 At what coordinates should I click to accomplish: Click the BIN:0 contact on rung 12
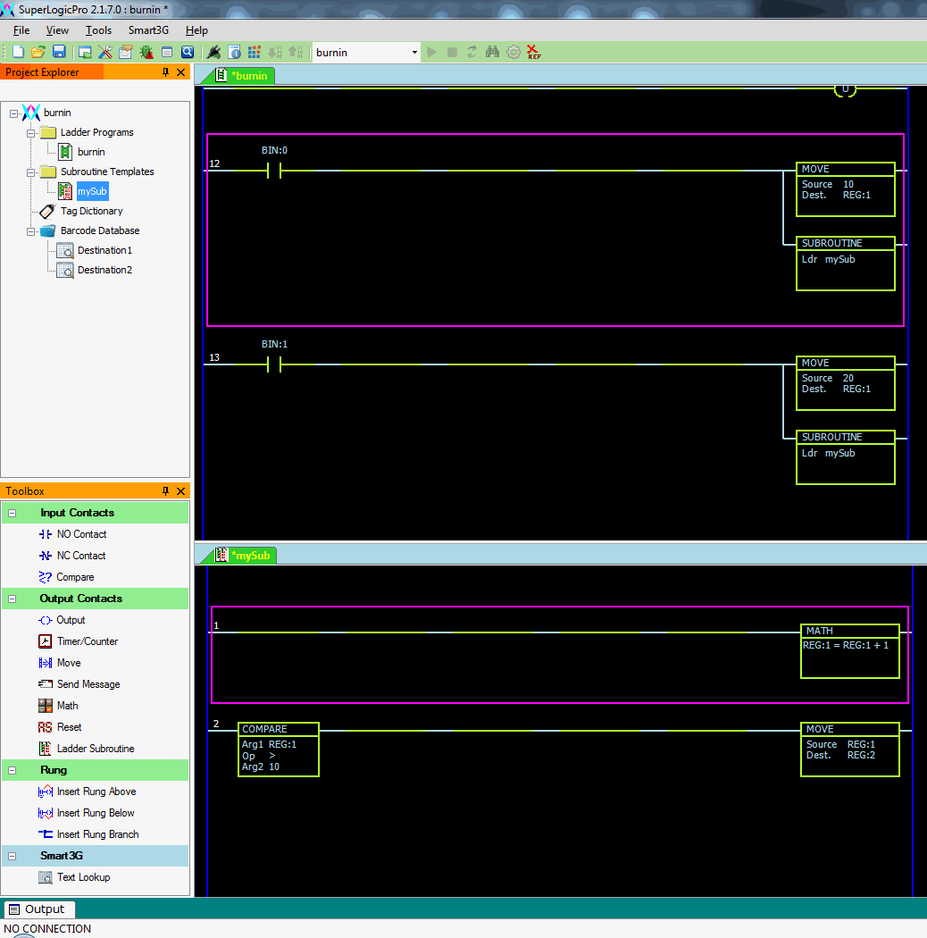[274, 170]
